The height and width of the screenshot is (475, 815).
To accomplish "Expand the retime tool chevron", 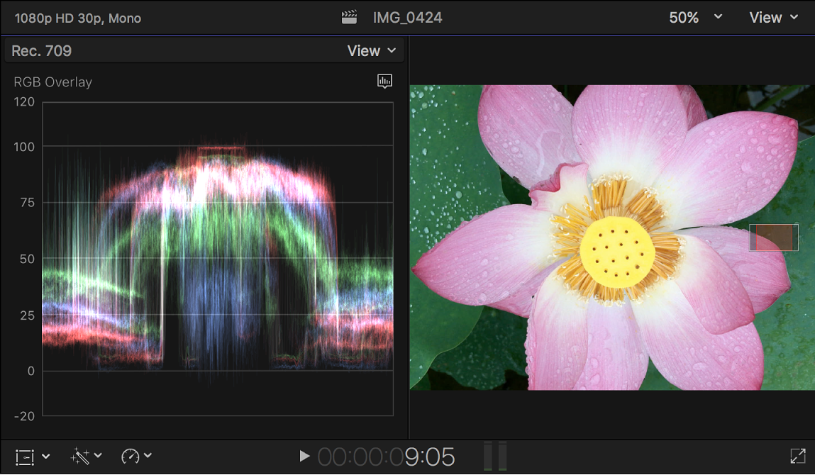I will pos(147,457).
